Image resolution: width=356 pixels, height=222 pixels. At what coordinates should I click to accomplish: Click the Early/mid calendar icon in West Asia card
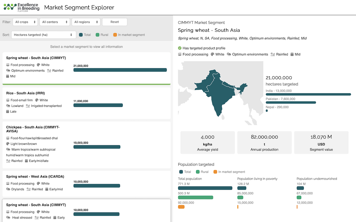47,189
